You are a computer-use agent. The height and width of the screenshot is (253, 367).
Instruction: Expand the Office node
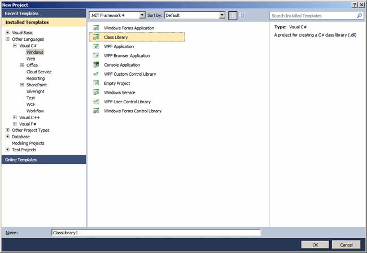[22, 65]
